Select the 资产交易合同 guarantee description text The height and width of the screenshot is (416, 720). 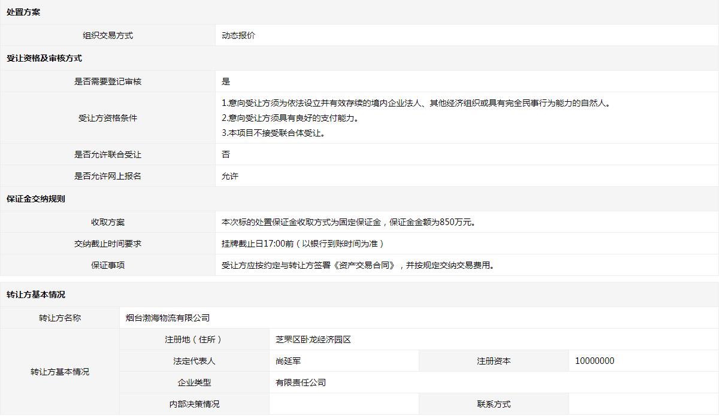point(358,265)
